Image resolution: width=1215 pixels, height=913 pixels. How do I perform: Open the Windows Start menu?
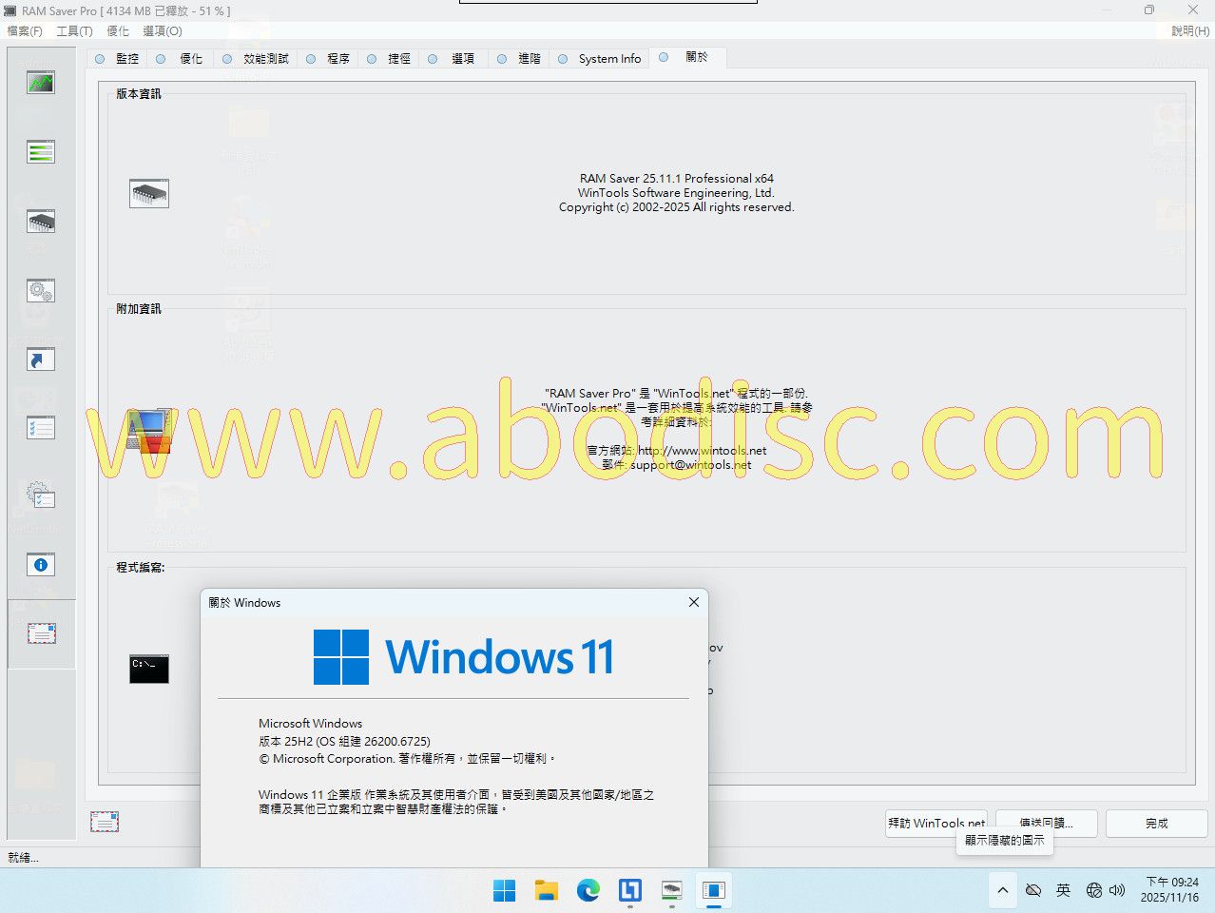point(504,890)
